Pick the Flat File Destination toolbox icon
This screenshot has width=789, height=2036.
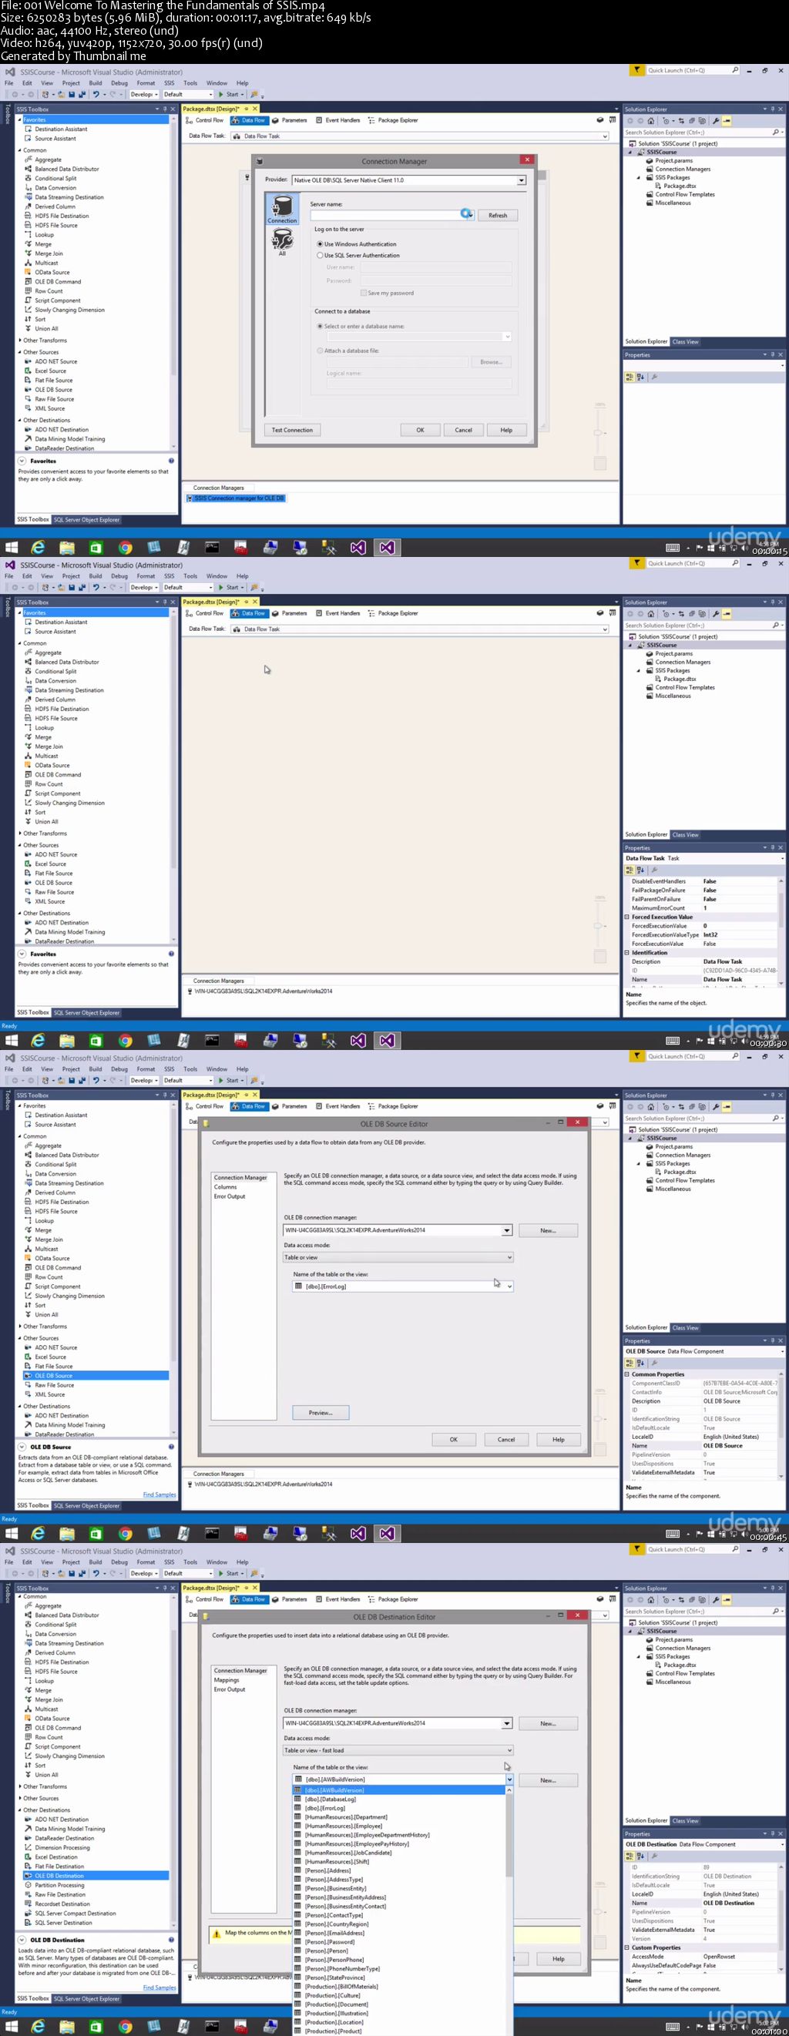point(29,1865)
